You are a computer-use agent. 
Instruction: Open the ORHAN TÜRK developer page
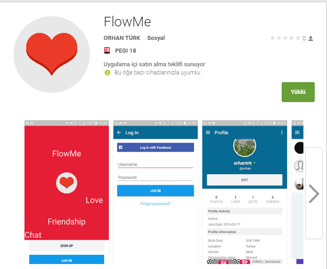pos(122,38)
